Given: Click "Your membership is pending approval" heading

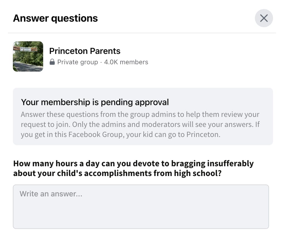Looking at the screenshot, I should pyautogui.click(x=95, y=102).
